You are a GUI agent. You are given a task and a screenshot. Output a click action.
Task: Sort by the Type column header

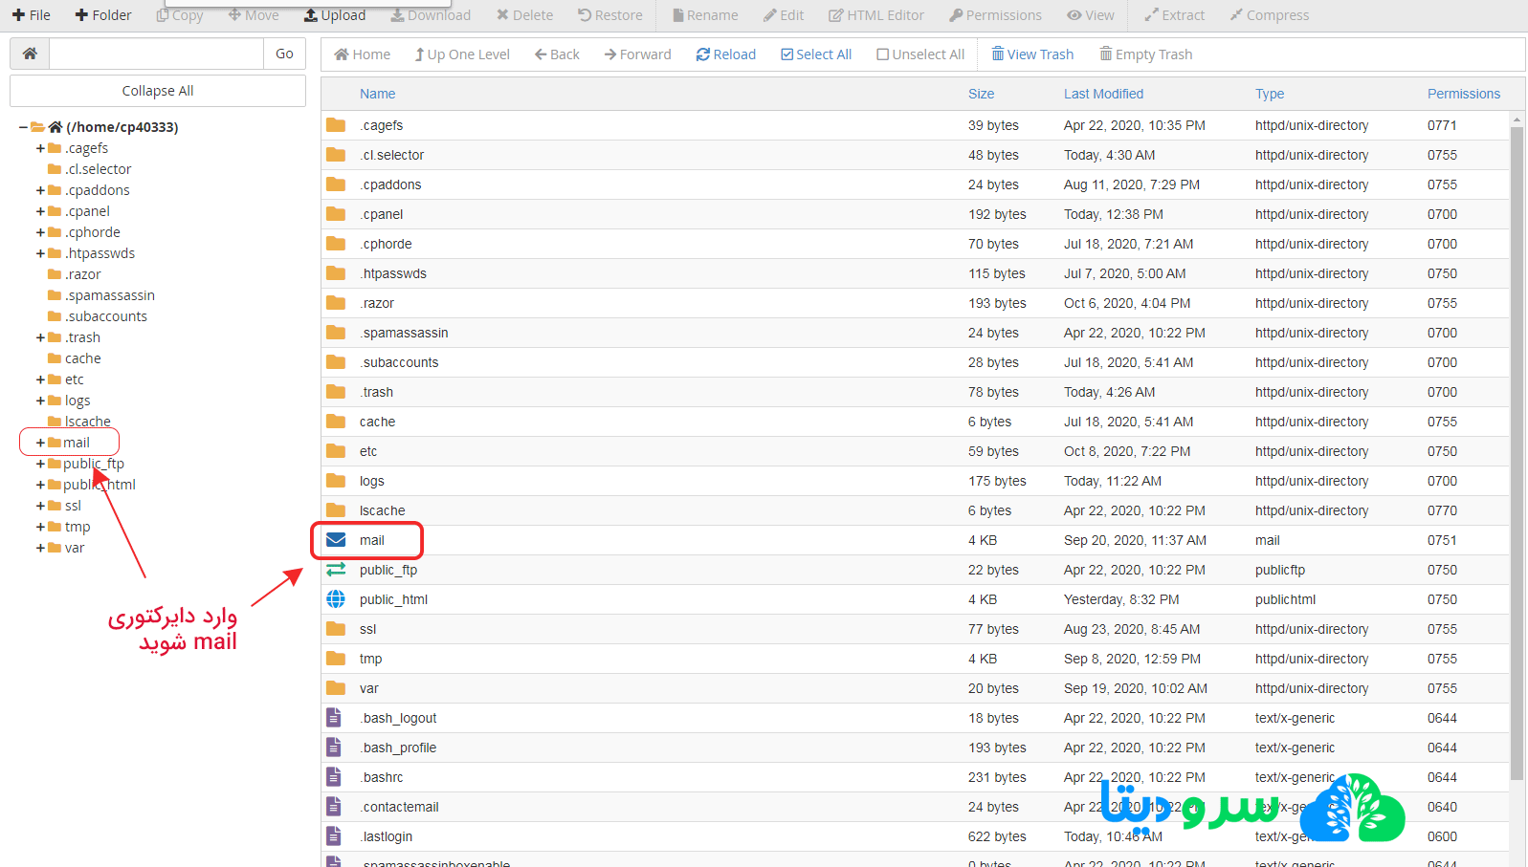pos(1270,94)
